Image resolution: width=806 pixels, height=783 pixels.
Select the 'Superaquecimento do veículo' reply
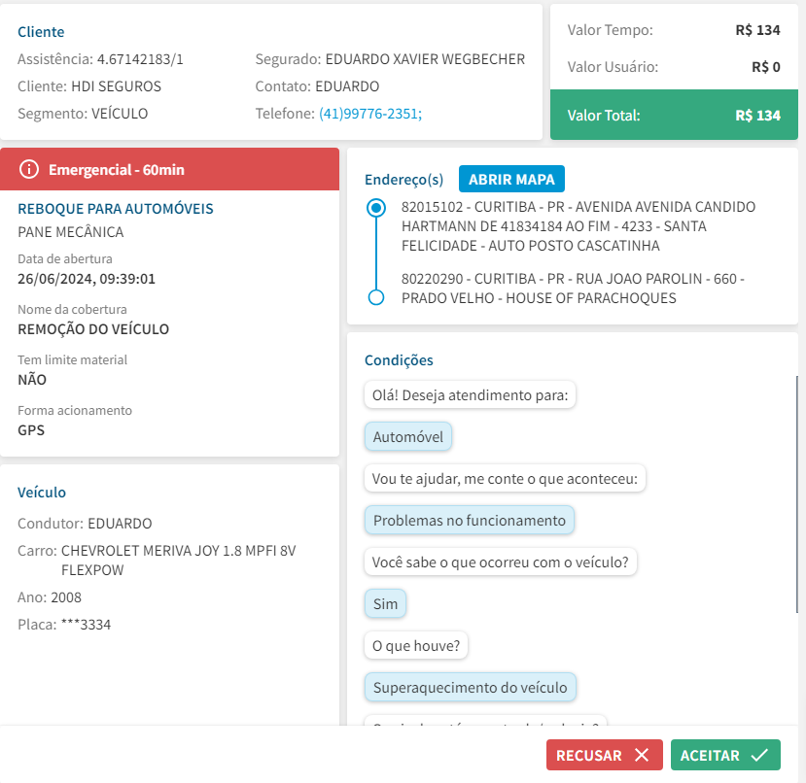[x=471, y=688]
